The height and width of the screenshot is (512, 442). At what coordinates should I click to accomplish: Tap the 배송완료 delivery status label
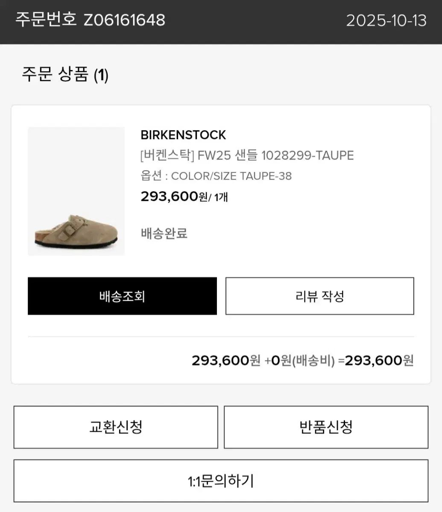(164, 233)
